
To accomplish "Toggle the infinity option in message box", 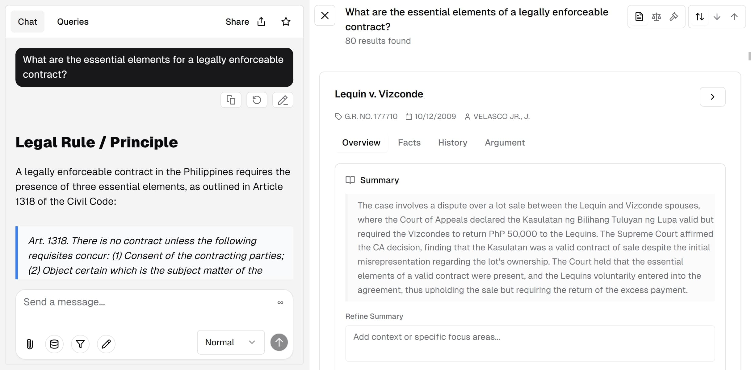I will click(280, 302).
